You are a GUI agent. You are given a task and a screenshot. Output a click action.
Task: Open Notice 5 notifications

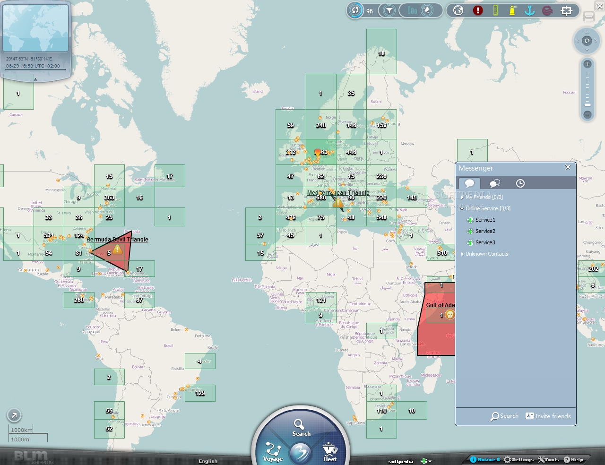[x=485, y=459]
